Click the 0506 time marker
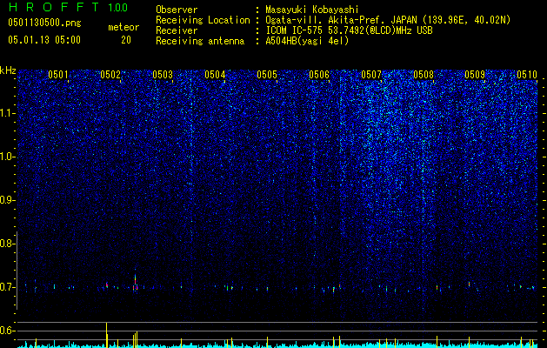 click(319, 74)
